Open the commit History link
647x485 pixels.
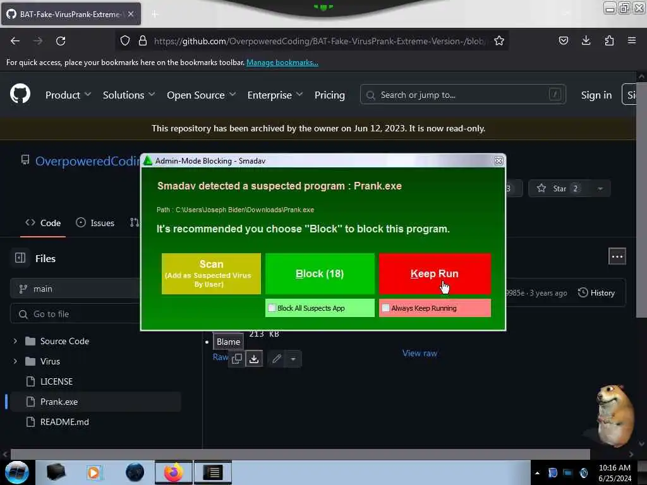coord(596,293)
